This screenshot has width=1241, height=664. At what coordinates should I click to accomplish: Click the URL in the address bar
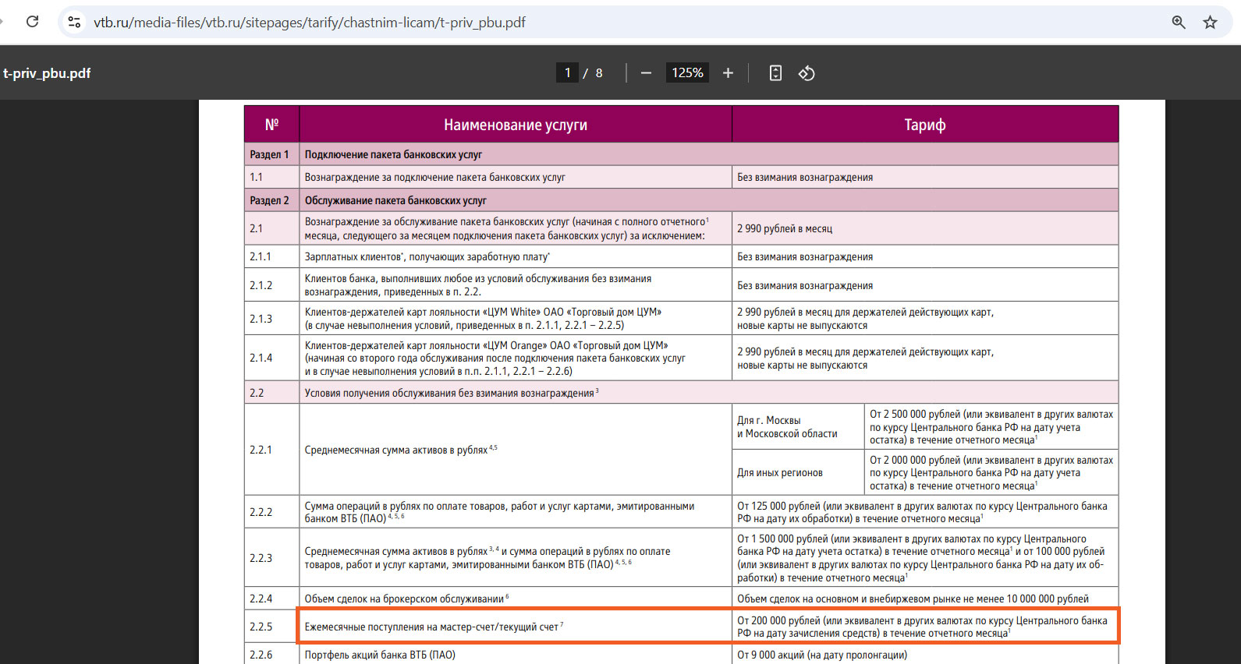[310, 23]
